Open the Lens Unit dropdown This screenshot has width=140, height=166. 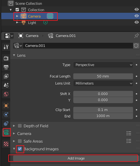103,83
